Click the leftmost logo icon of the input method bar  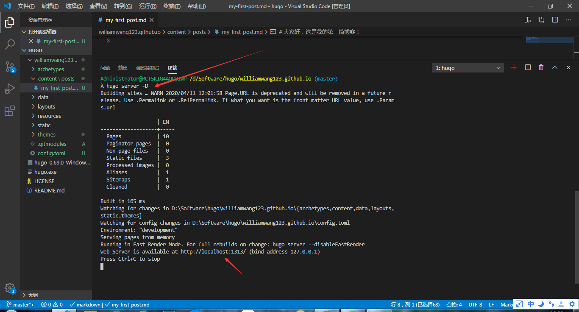tap(520, 304)
